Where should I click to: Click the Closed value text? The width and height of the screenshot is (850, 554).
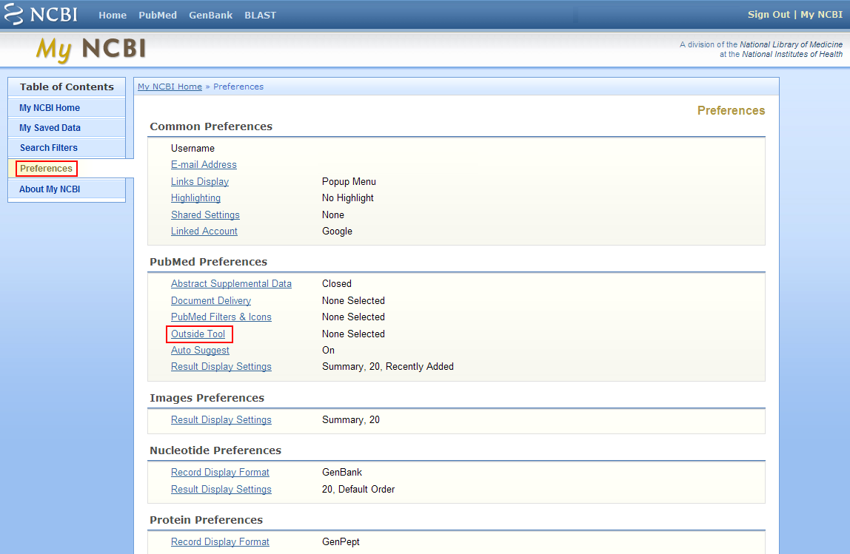pos(337,284)
